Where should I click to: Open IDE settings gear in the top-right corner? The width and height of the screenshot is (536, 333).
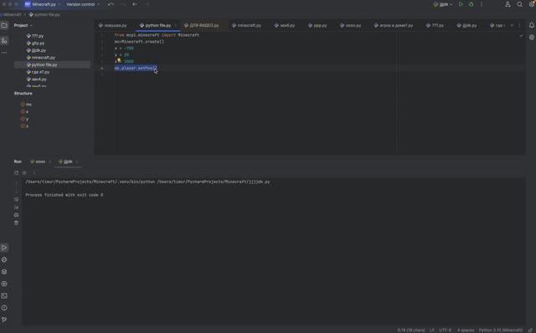(532, 4)
